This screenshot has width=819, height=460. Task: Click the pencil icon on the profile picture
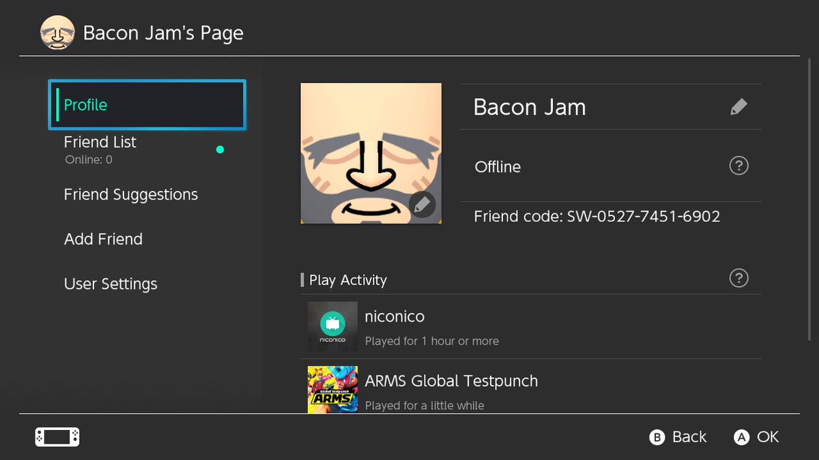point(422,204)
